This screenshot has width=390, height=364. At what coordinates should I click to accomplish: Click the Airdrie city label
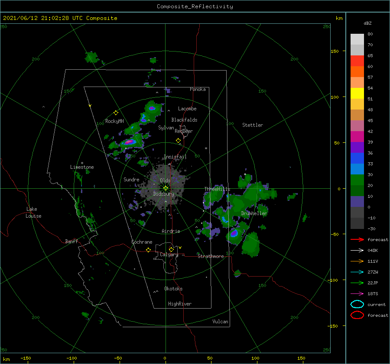click(171, 231)
